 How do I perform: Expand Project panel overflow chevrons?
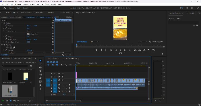[36, 59]
